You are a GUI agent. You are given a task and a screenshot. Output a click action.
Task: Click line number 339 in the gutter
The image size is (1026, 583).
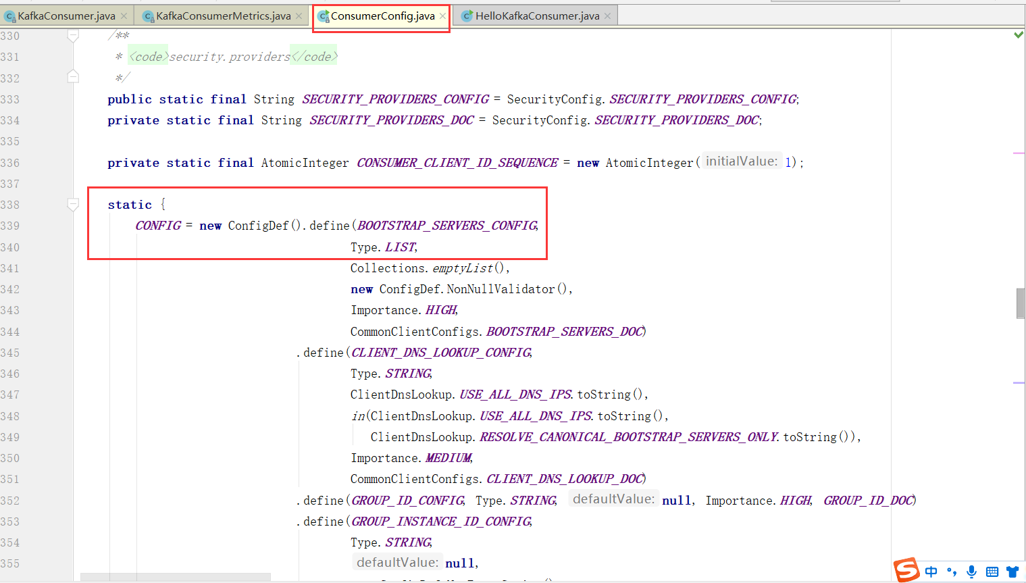point(10,226)
